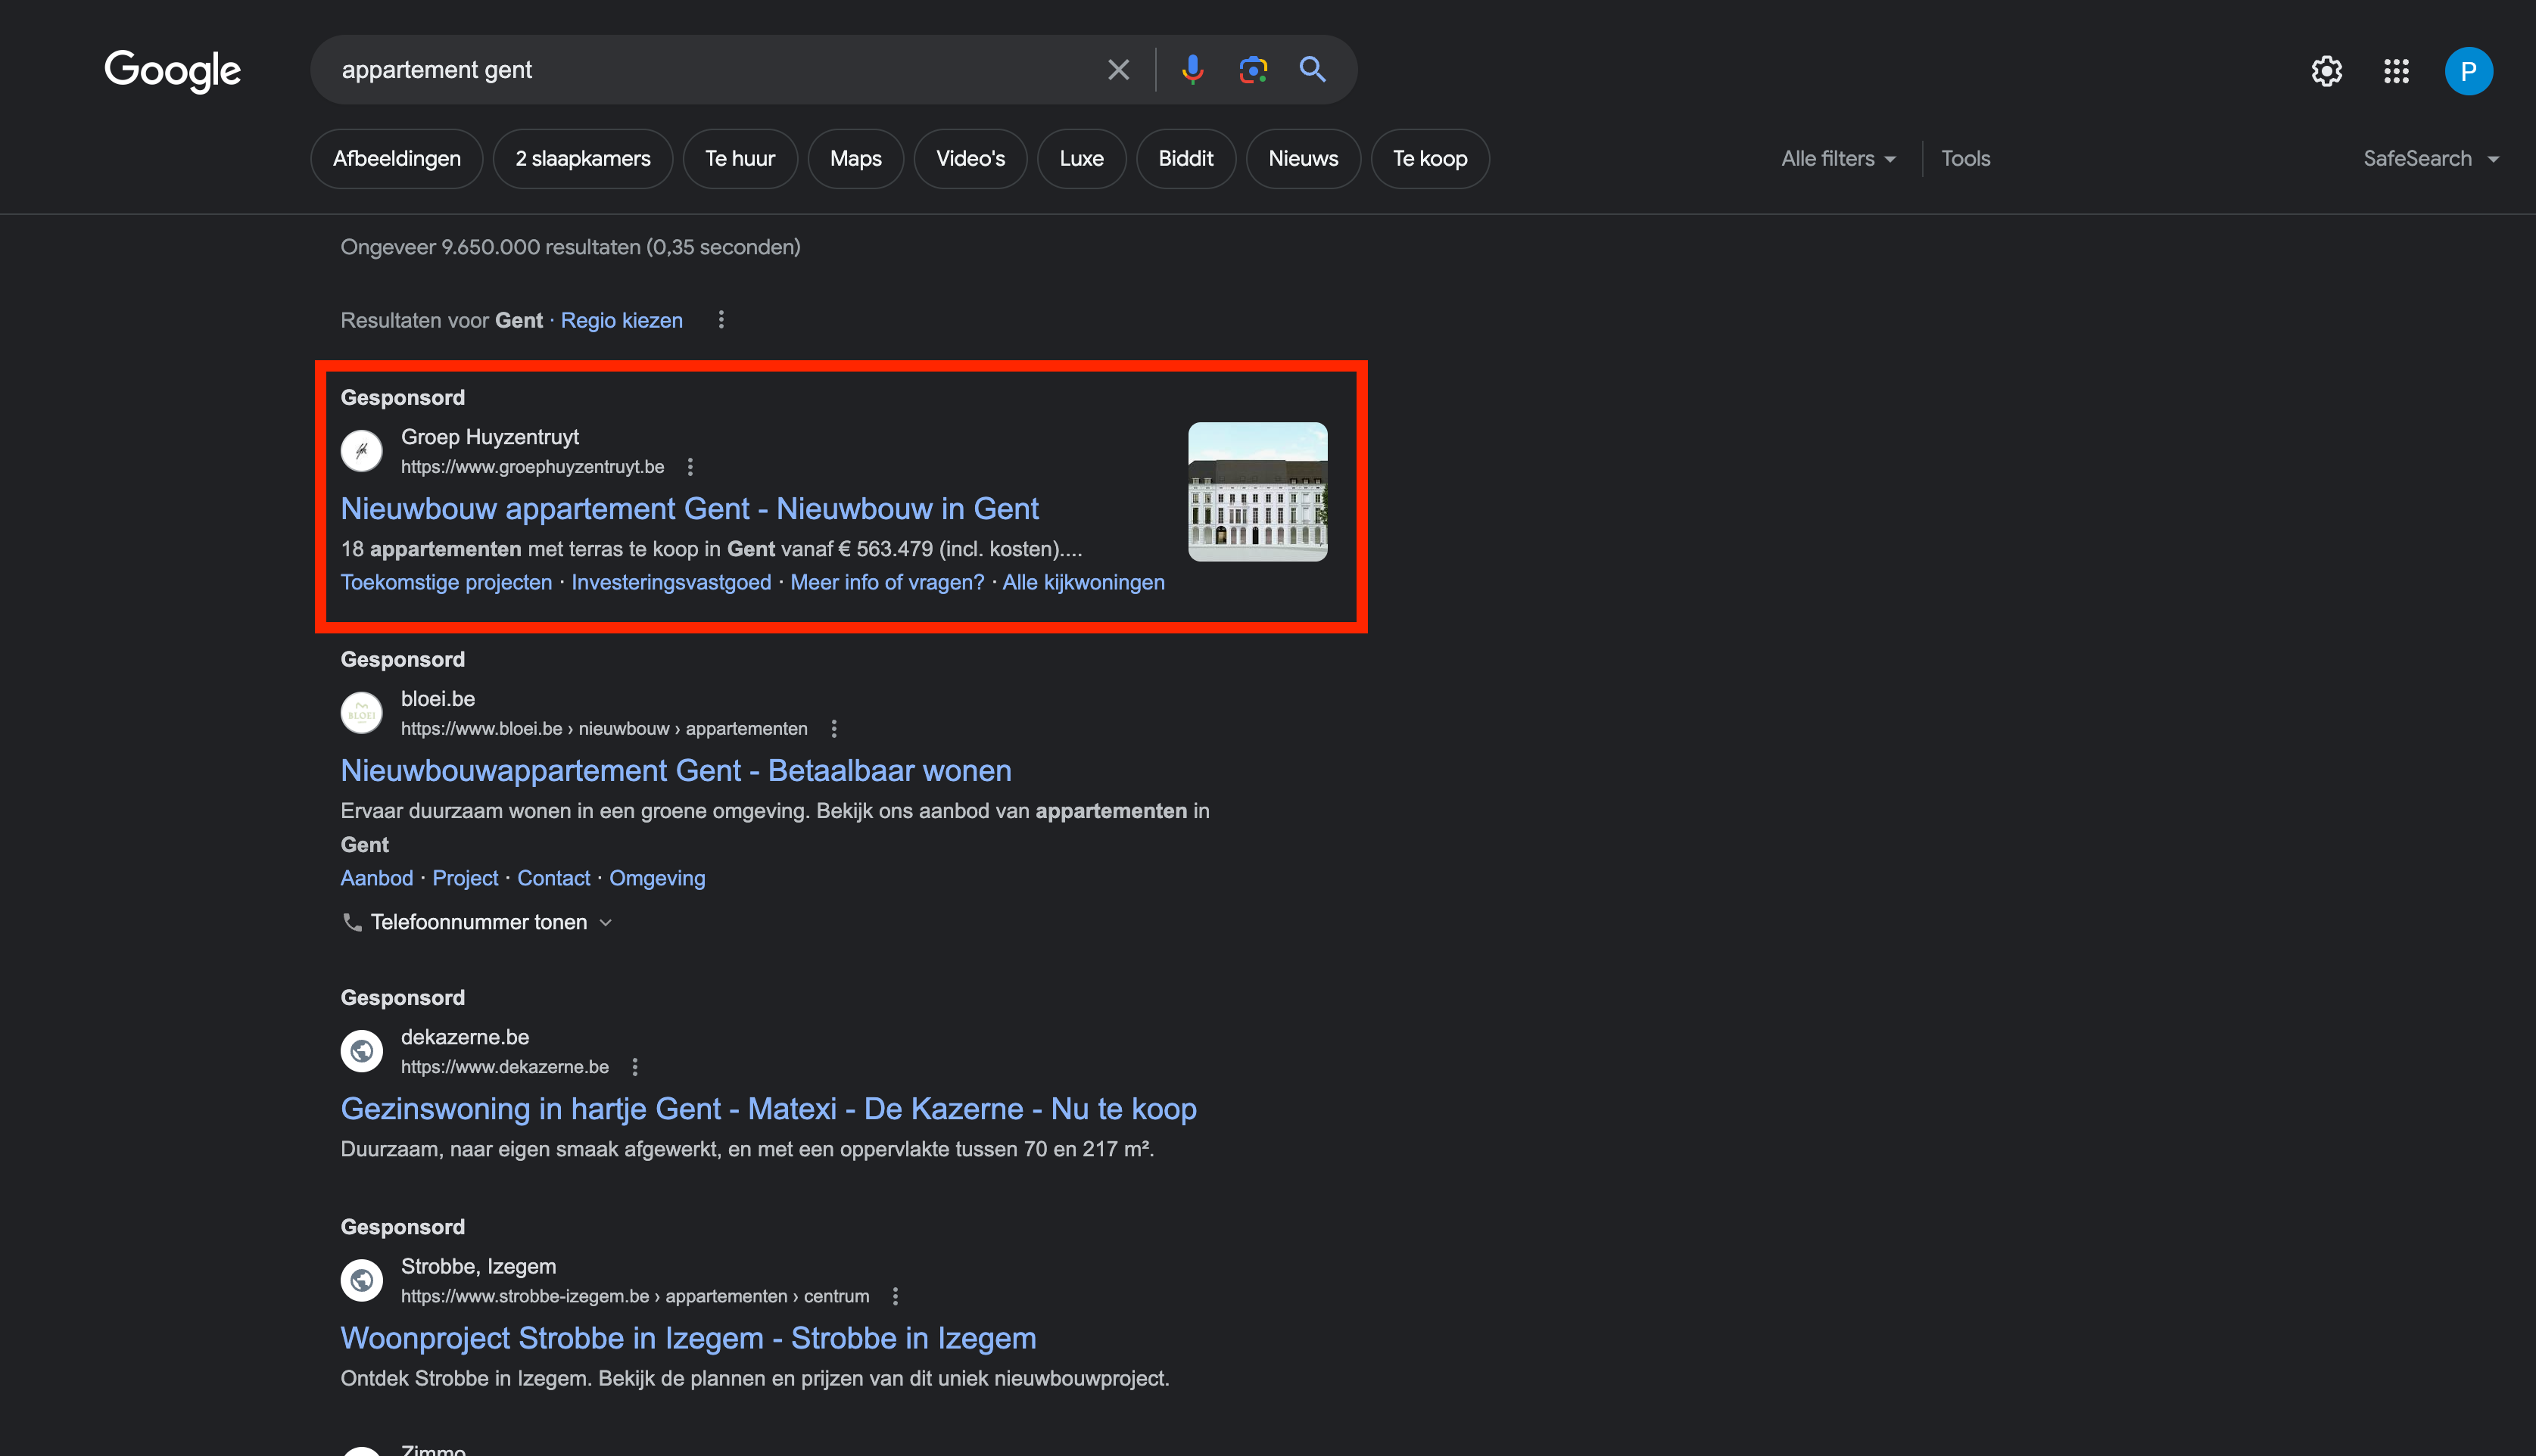Open Google settings gear icon

point(2326,71)
